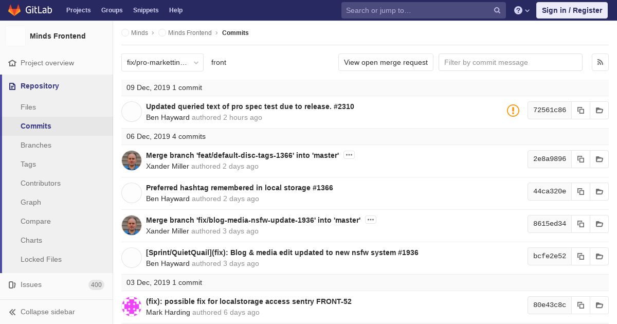Browse files at commit 2e8a9896
Image resolution: width=617 pixels, height=324 pixels.
tap(600, 159)
